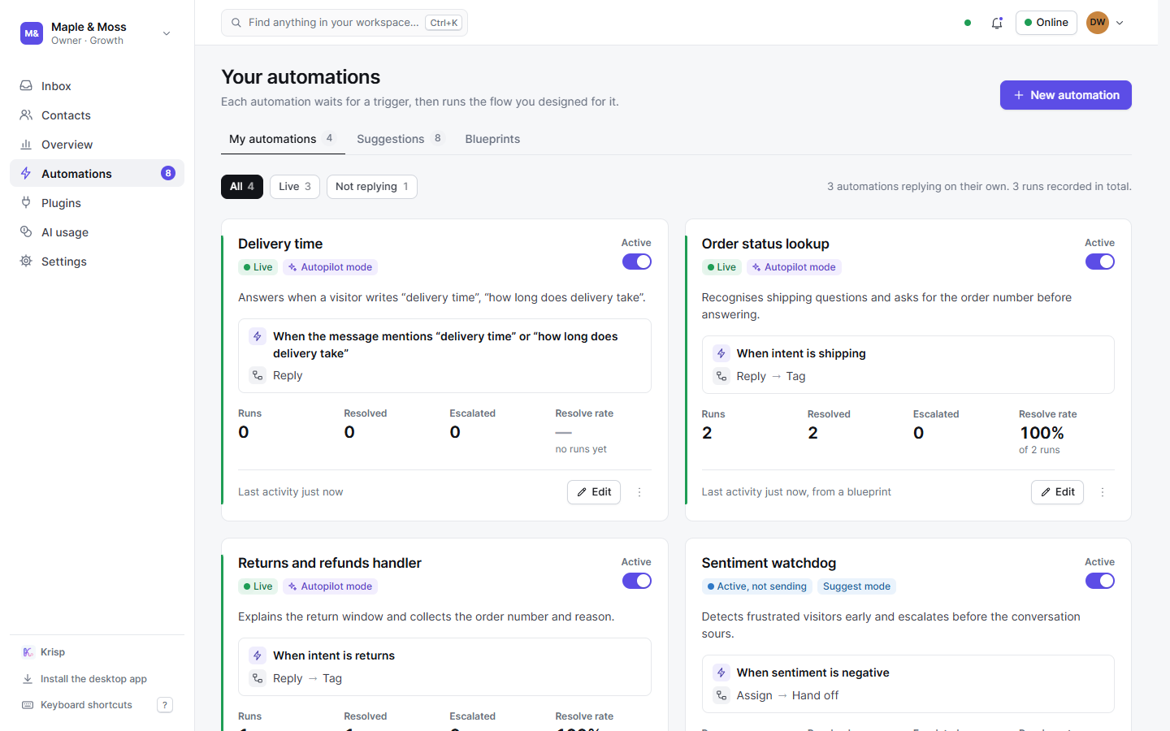Open the Order status lookup more options menu

click(1103, 492)
